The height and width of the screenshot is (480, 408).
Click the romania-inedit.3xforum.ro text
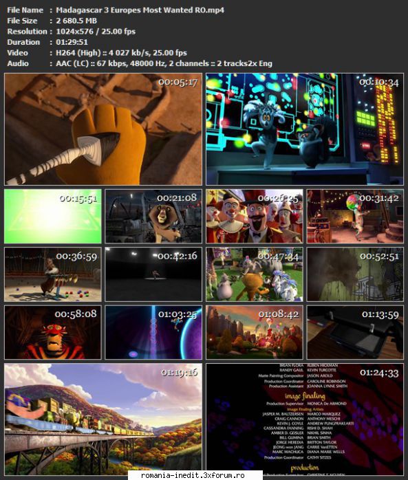[x=193, y=475]
